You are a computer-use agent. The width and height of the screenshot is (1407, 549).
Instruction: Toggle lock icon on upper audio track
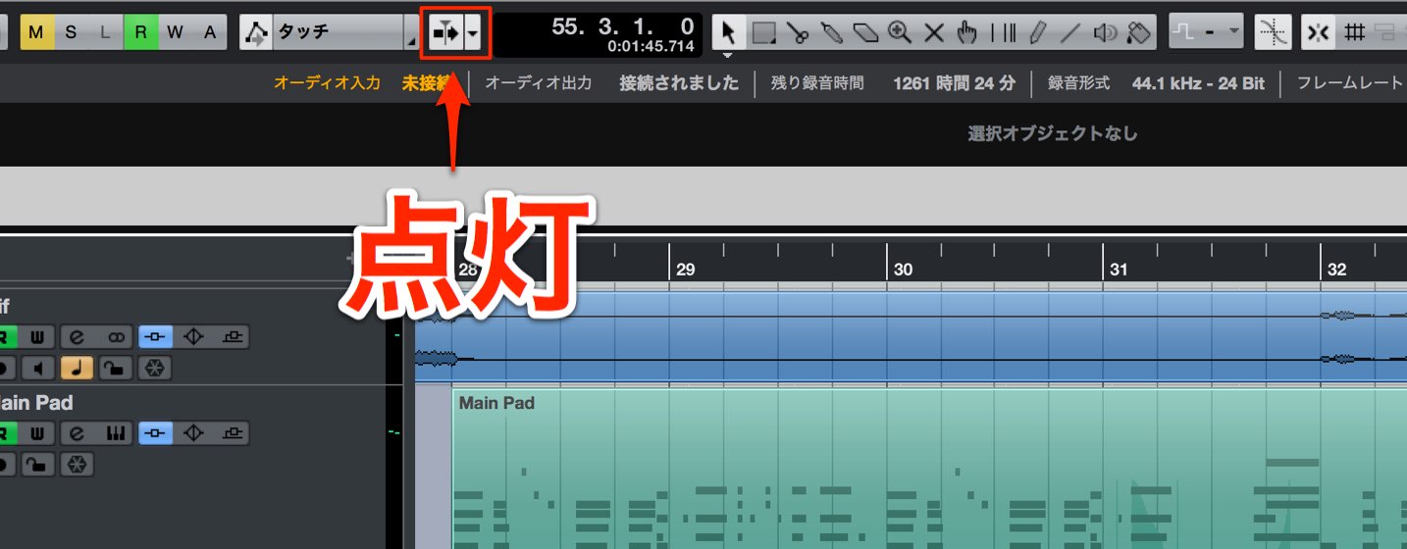click(x=116, y=369)
